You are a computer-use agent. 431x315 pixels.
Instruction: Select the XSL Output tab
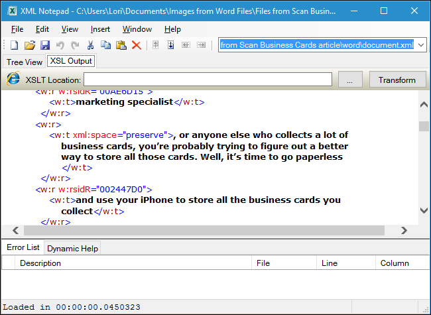(71, 61)
